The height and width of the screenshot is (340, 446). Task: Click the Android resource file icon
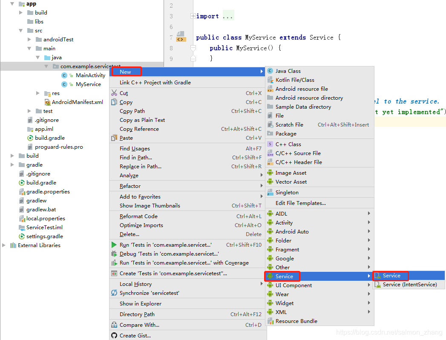pyautogui.click(x=270, y=89)
